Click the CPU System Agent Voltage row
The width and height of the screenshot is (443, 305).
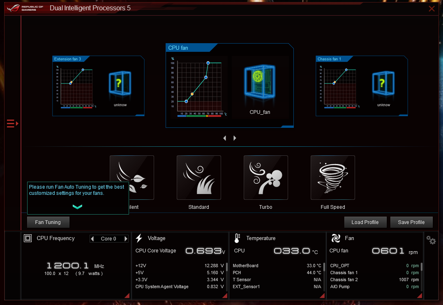pyautogui.click(x=180, y=287)
